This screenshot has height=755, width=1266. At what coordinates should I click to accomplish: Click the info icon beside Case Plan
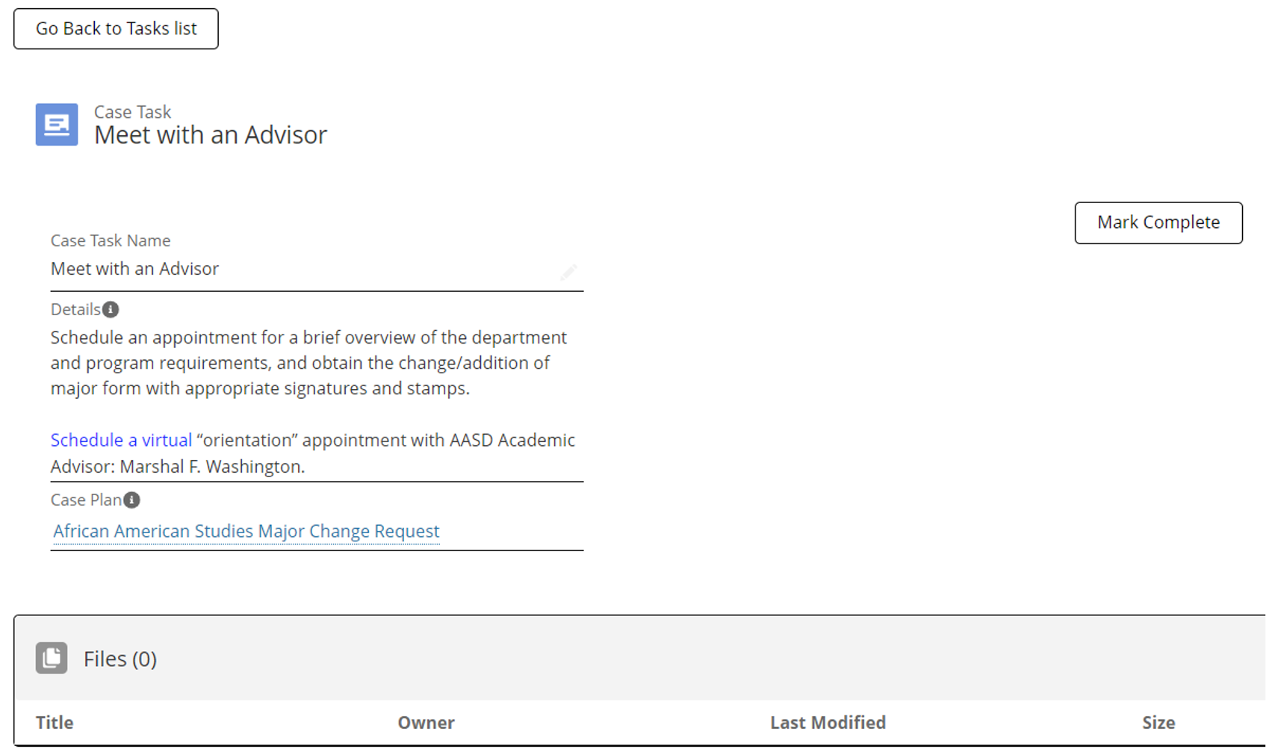point(131,500)
